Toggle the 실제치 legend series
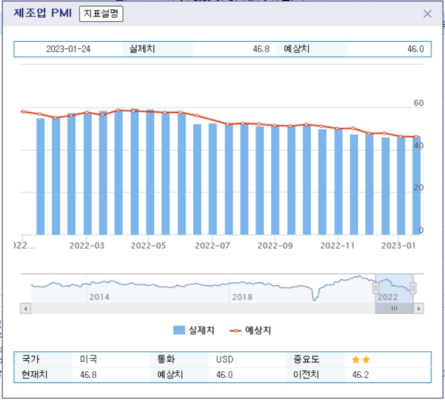 point(194,330)
